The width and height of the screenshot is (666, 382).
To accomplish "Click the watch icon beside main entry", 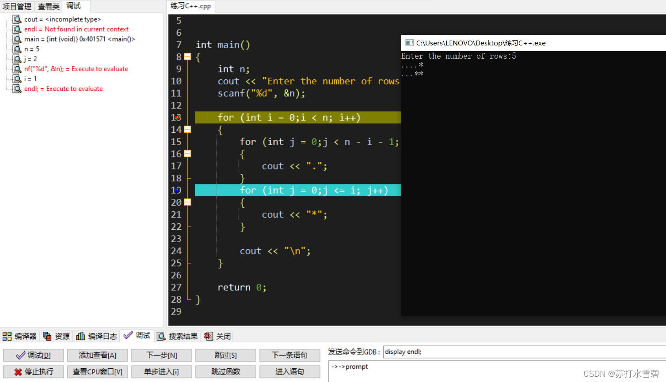I will pos(17,39).
